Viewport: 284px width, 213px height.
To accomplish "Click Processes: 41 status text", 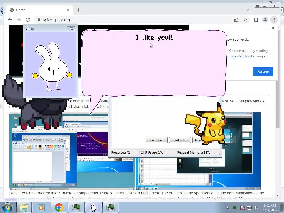I will pyautogui.click(x=120, y=153).
